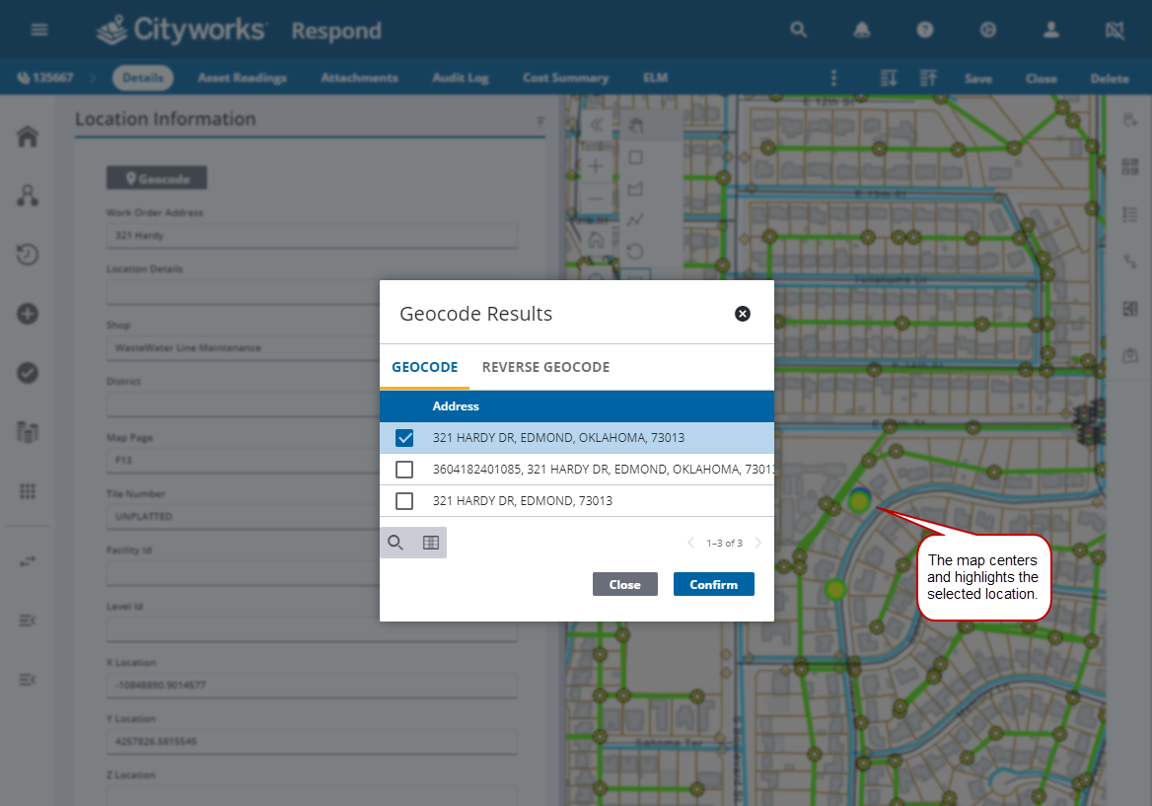Open the vertical three-dot more options menu
This screenshot has height=806, width=1152.
(x=834, y=78)
